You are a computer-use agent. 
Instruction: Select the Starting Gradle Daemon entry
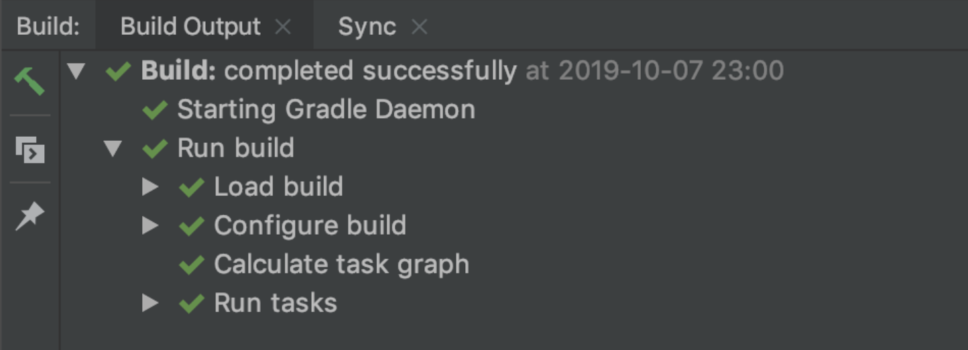pyautogui.click(x=326, y=109)
